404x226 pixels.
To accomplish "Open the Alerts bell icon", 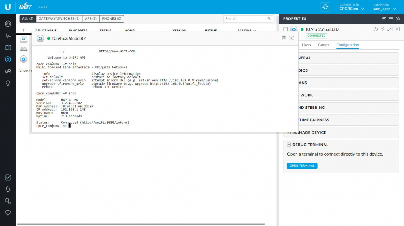I will tap(7, 189).
